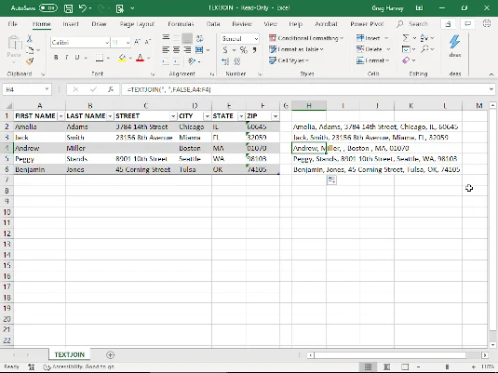
Task: Click the Merge & Center icon
Action: point(199,50)
